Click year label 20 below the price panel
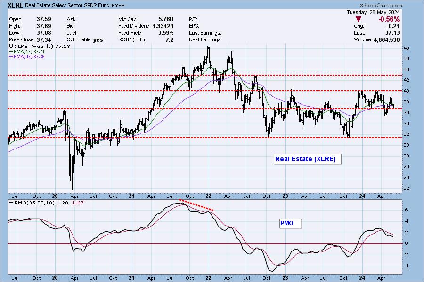This screenshot has width=424, height=282. point(55,196)
